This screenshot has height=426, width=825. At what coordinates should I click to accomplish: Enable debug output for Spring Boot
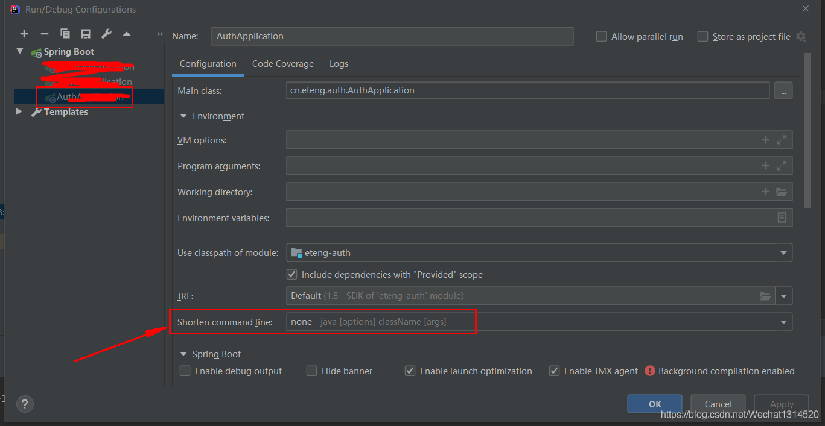(x=185, y=371)
